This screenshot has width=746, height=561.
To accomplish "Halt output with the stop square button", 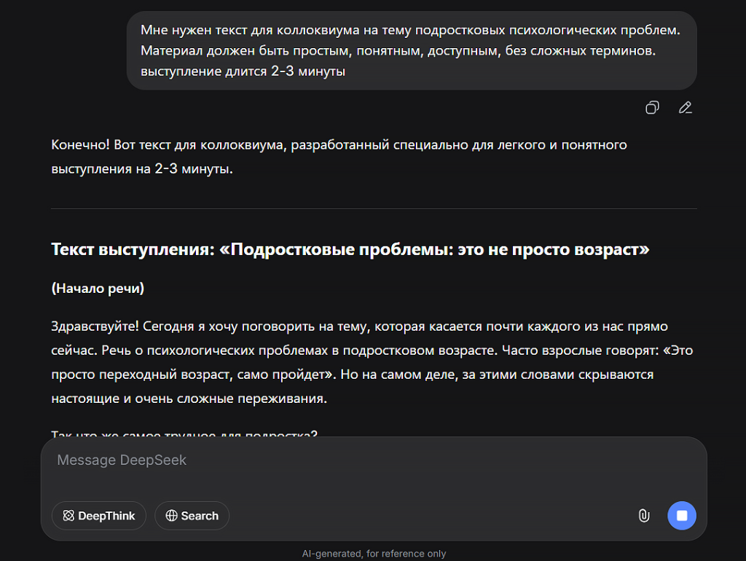I will point(682,516).
